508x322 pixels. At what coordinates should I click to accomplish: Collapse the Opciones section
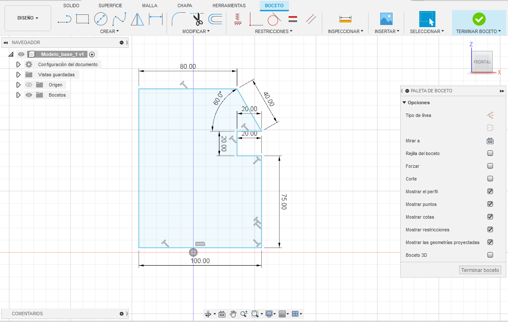(404, 103)
